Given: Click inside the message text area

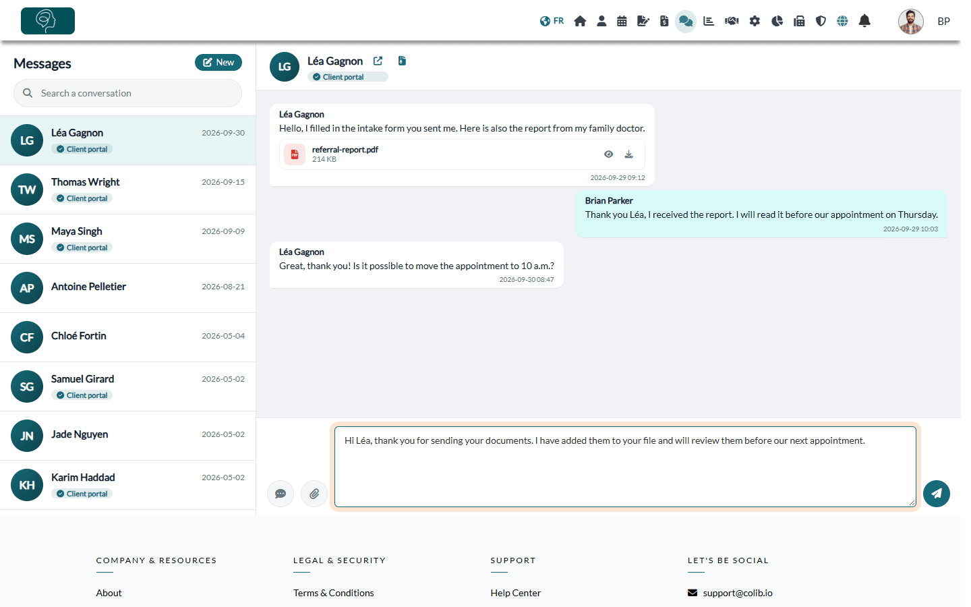Looking at the screenshot, I should tap(625, 467).
